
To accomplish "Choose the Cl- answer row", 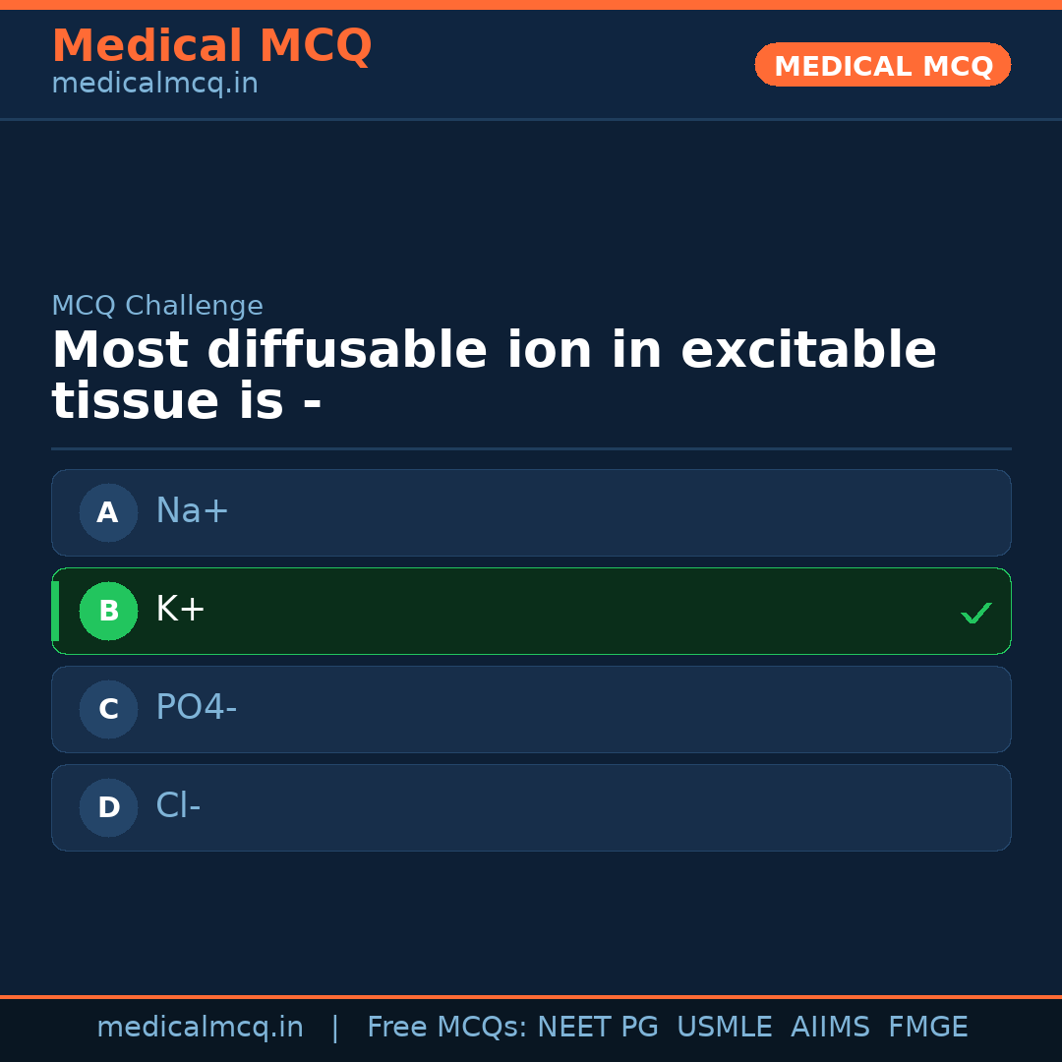I will (x=531, y=807).
